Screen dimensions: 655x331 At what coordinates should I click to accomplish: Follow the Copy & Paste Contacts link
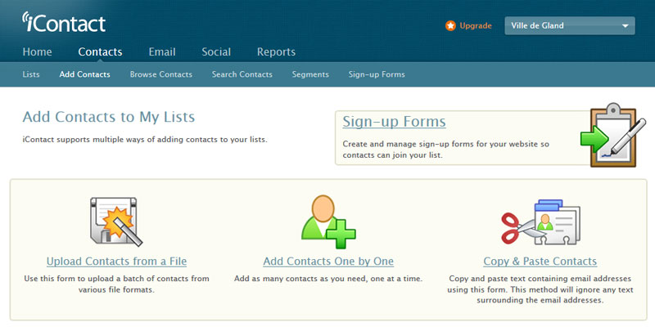pyautogui.click(x=540, y=262)
